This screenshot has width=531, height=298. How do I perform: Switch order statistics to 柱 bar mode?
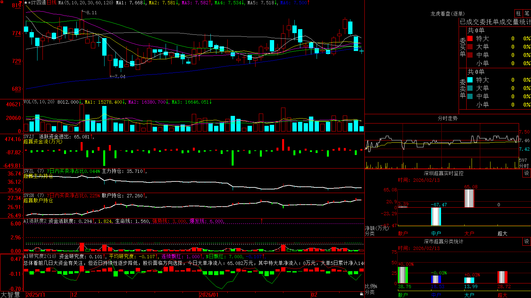pos(518,14)
